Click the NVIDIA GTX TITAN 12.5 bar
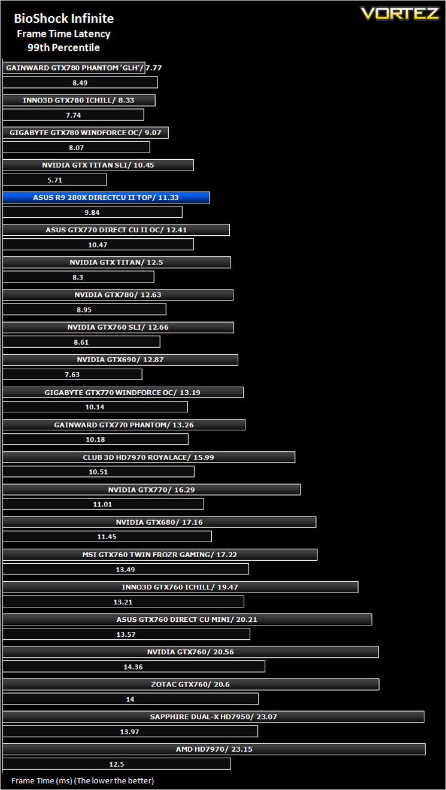The width and height of the screenshot is (446, 790). click(x=117, y=262)
